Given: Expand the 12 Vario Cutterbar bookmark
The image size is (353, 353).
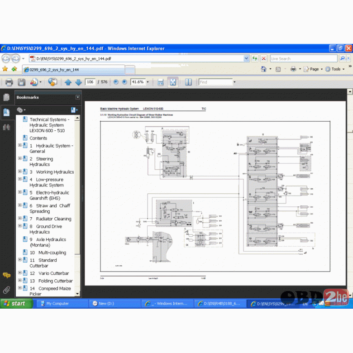Looking at the screenshot, I should point(20,272).
